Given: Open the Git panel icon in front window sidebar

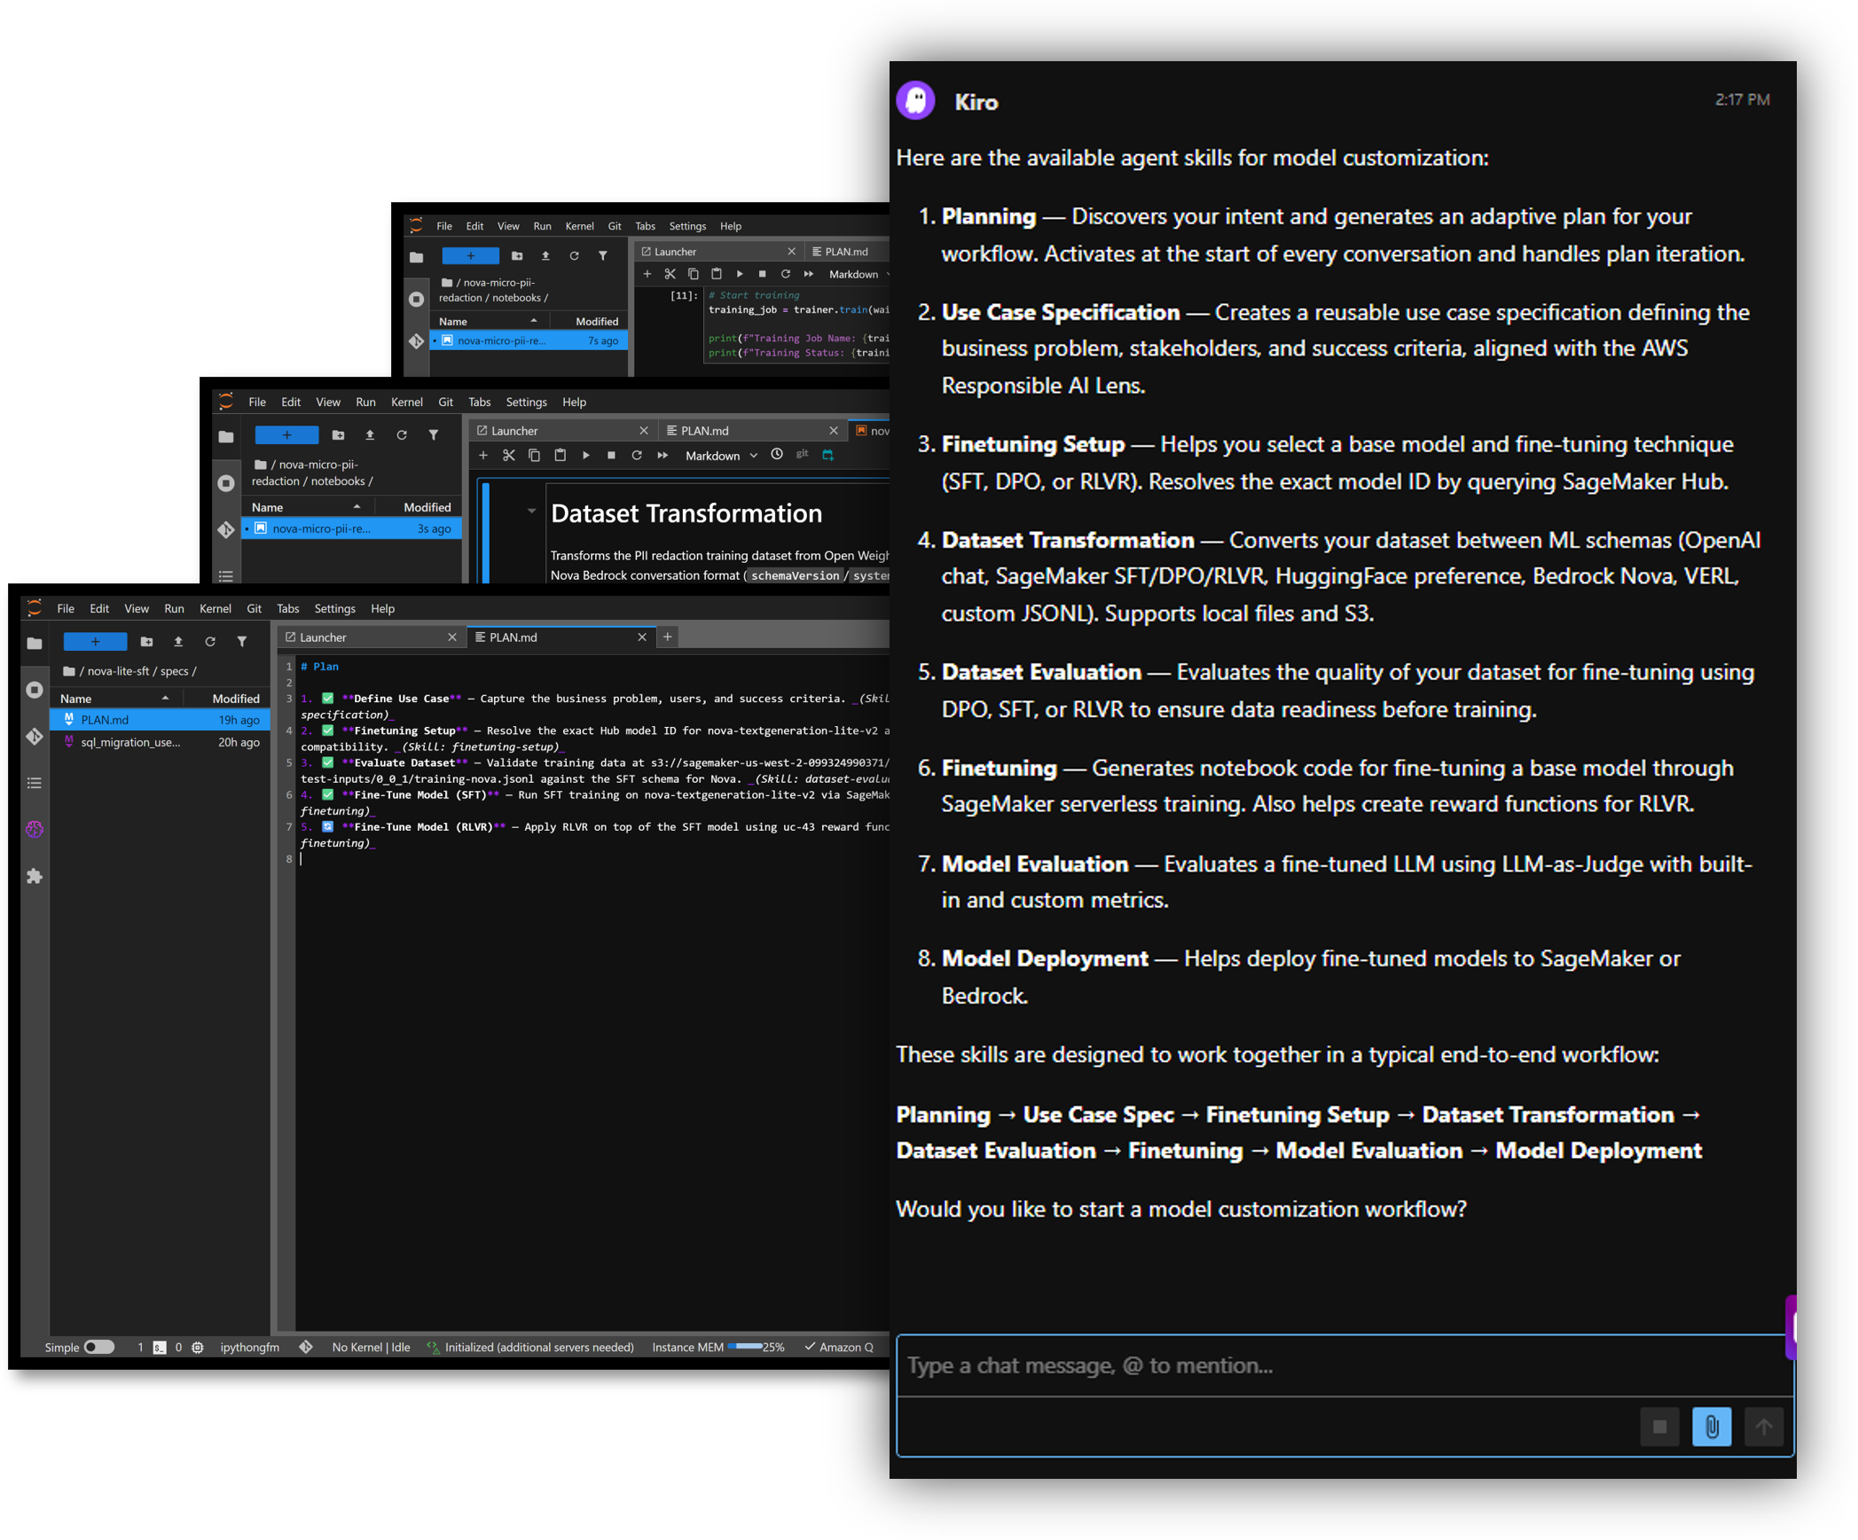Looking at the screenshot, I should tap(35, 736).
